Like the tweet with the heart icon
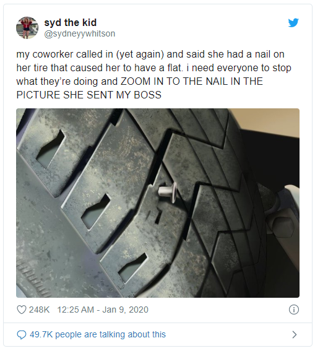The width and height of the screenshot is (315, 351). pos(22,310)
